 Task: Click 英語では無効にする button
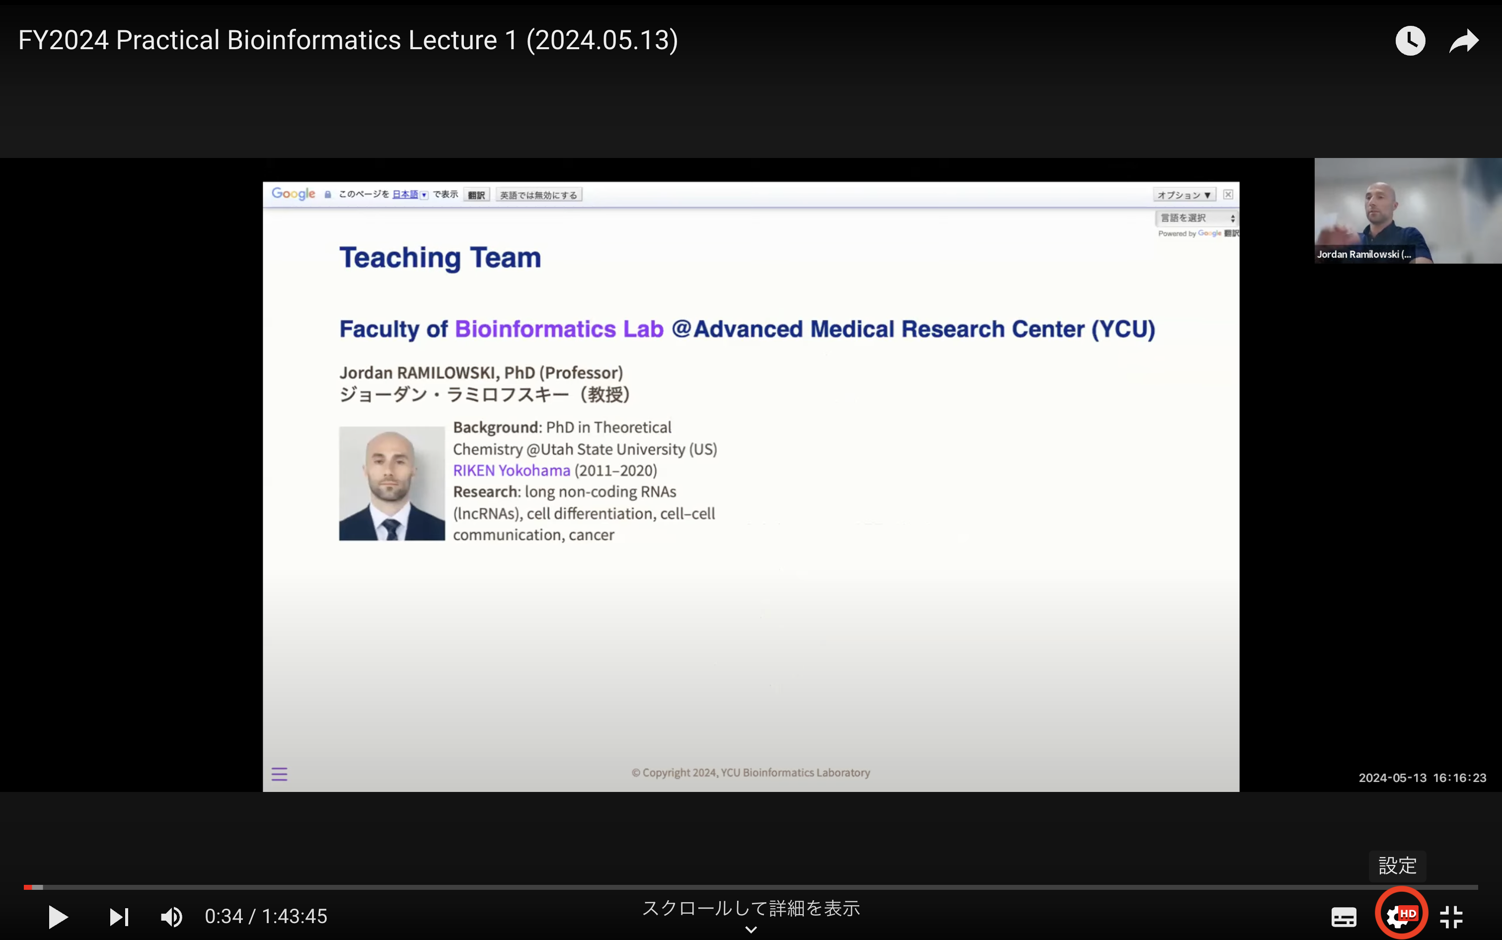(x=538, y=195)
